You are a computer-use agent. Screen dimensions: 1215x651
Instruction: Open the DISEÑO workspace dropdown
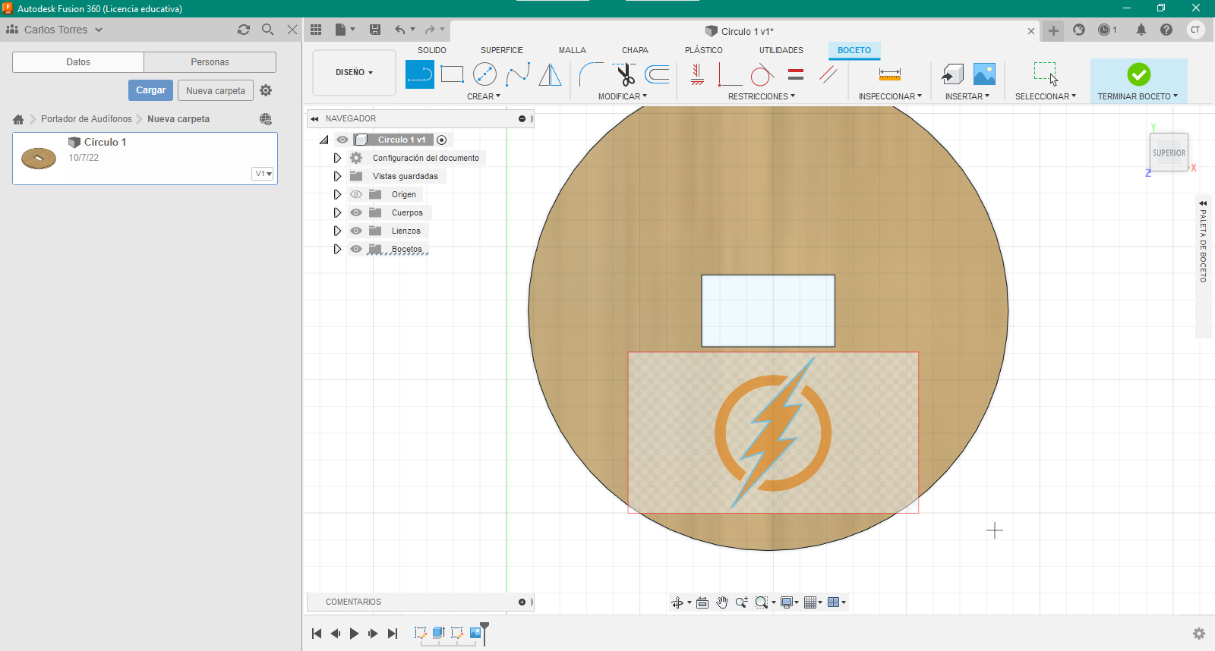coord(354,73)
